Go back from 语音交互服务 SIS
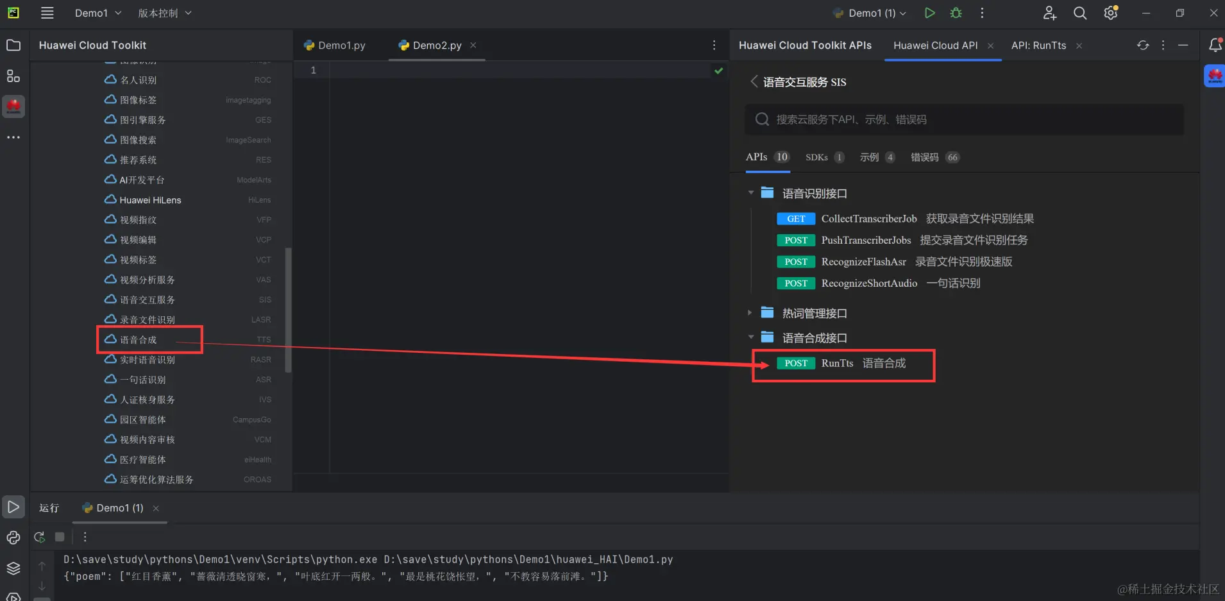The image size is (1225, 601). coord(754,81)
